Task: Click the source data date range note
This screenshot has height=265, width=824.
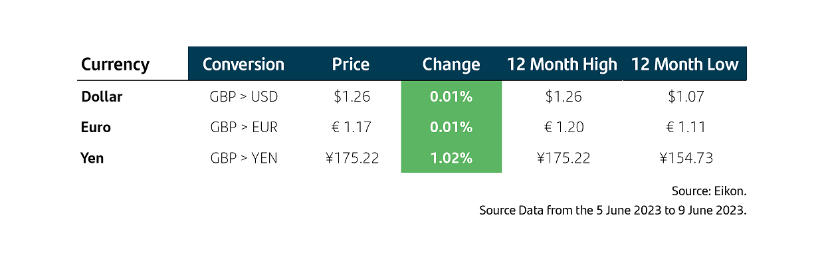Action: click(x=613, y=211)
